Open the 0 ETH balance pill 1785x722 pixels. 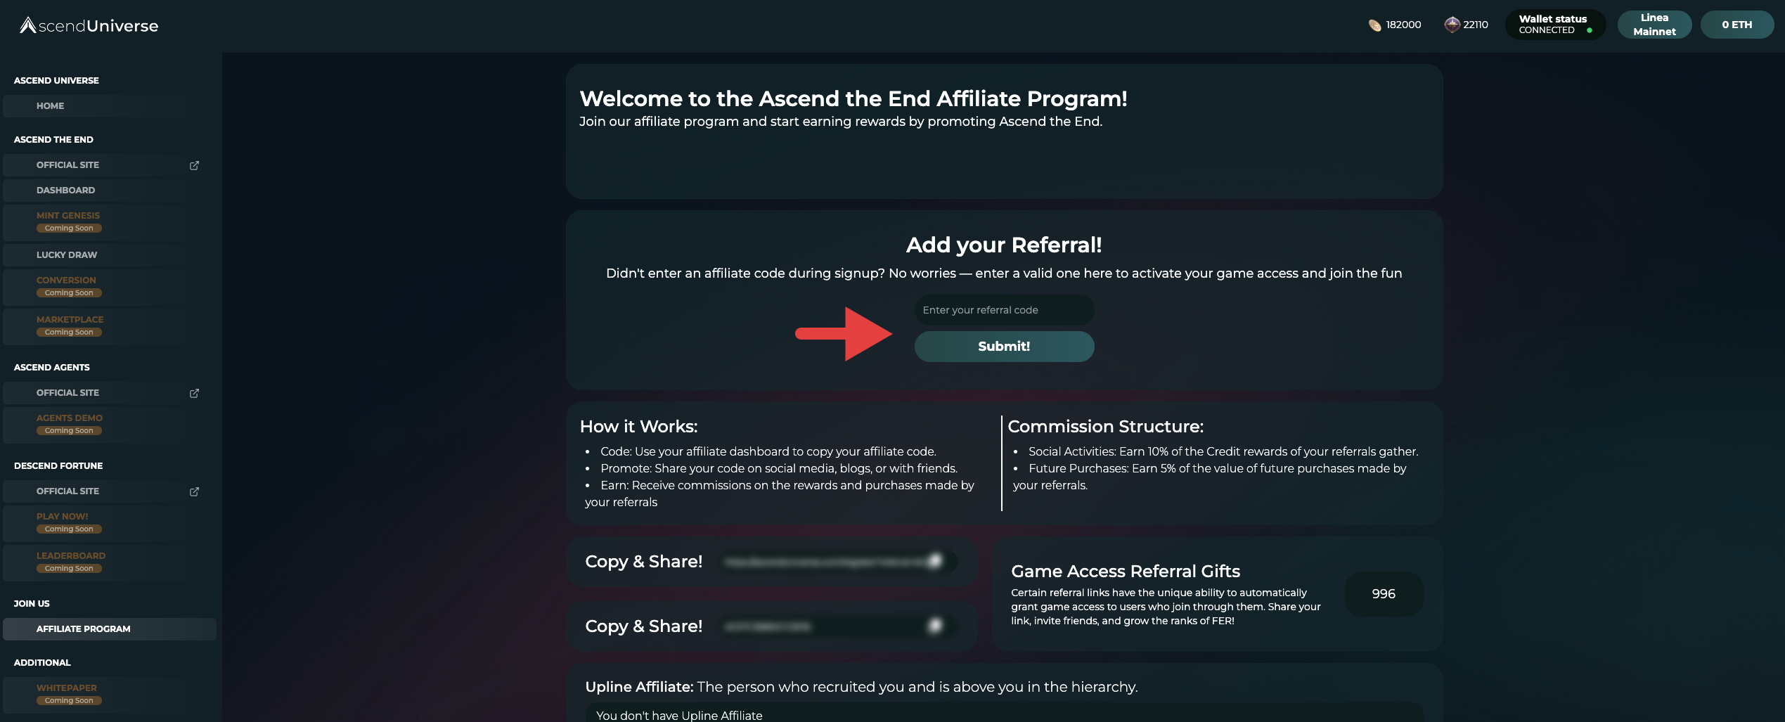pyautogui.click(x=1736, y=25)
